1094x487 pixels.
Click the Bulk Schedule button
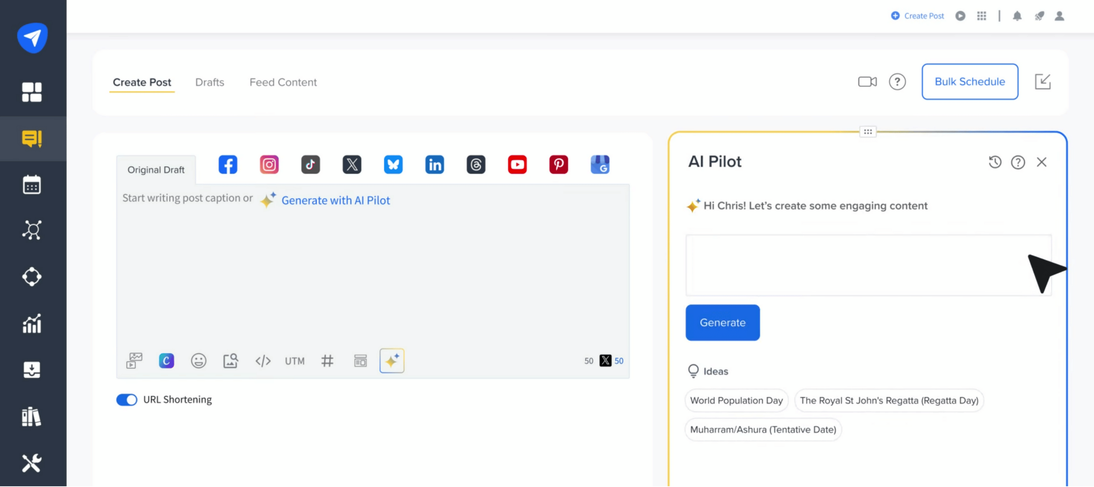[970, 82]
